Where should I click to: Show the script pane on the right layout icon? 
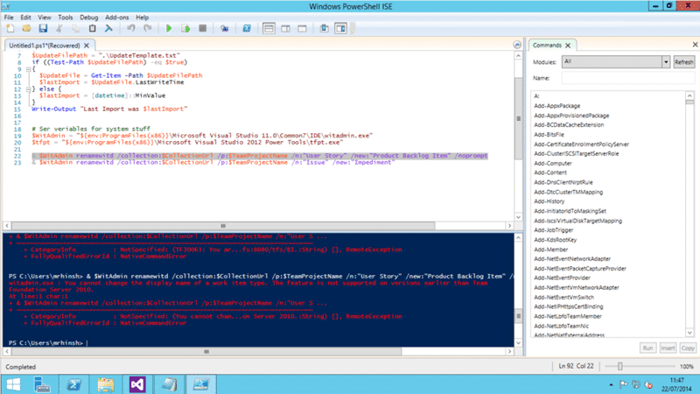pyautogui.click(x=286, y=29)
